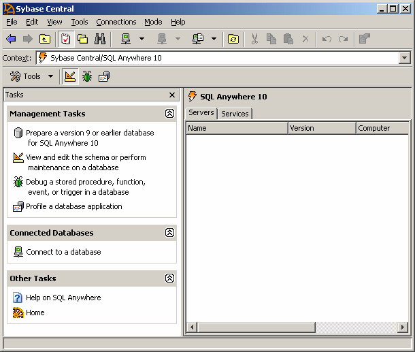Click the Undo toolbar icon
Screen dimensions: 415x352
coord(327,39)
